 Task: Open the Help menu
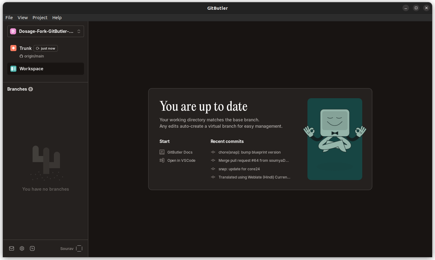pyautogui.click(x=57, y=17)
